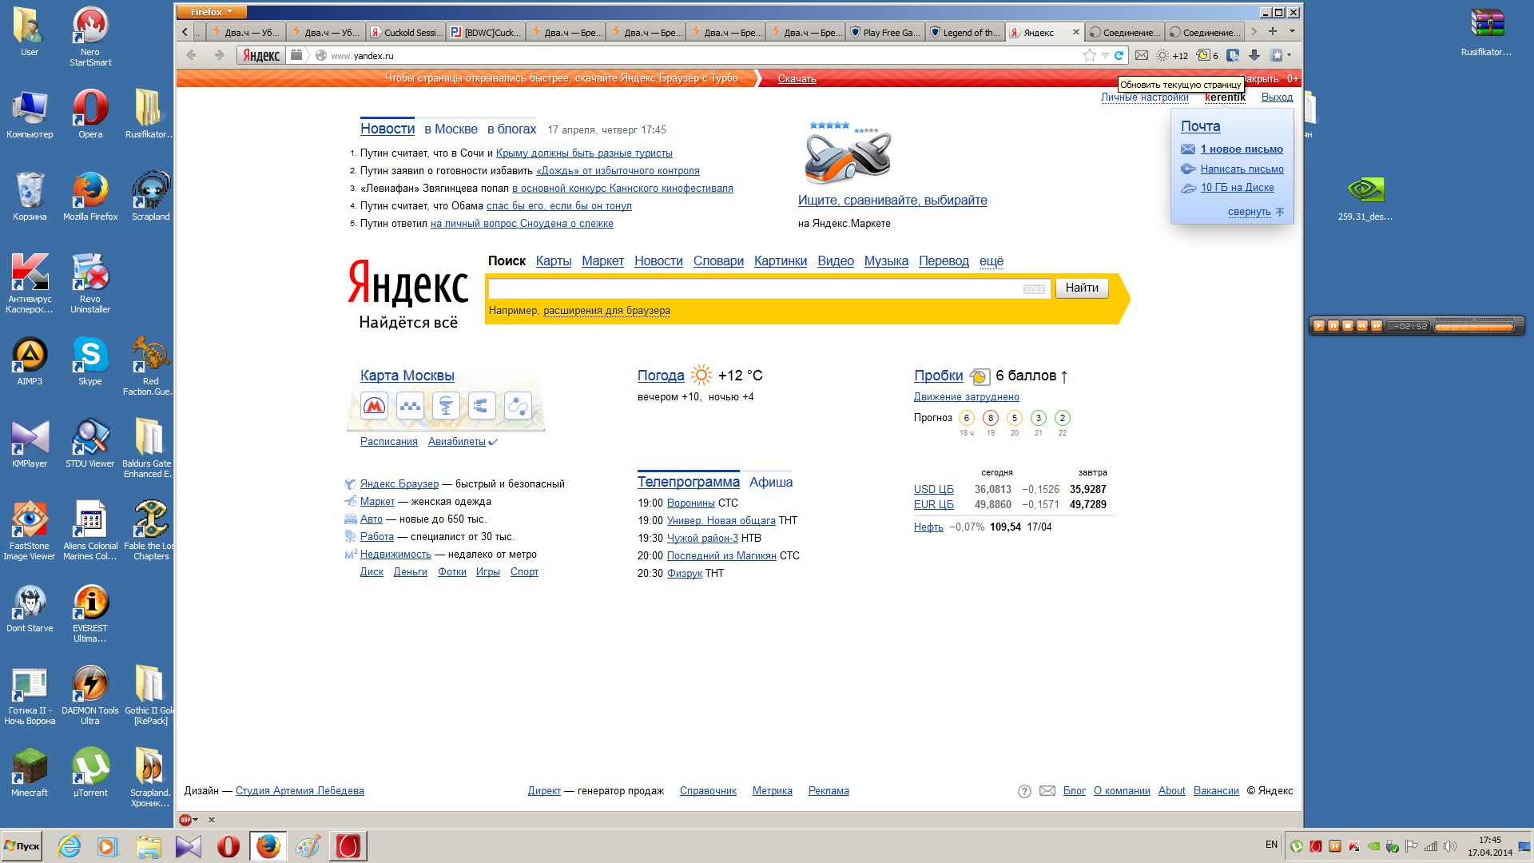Click the reload page icon in address bar

[1119, 55]
